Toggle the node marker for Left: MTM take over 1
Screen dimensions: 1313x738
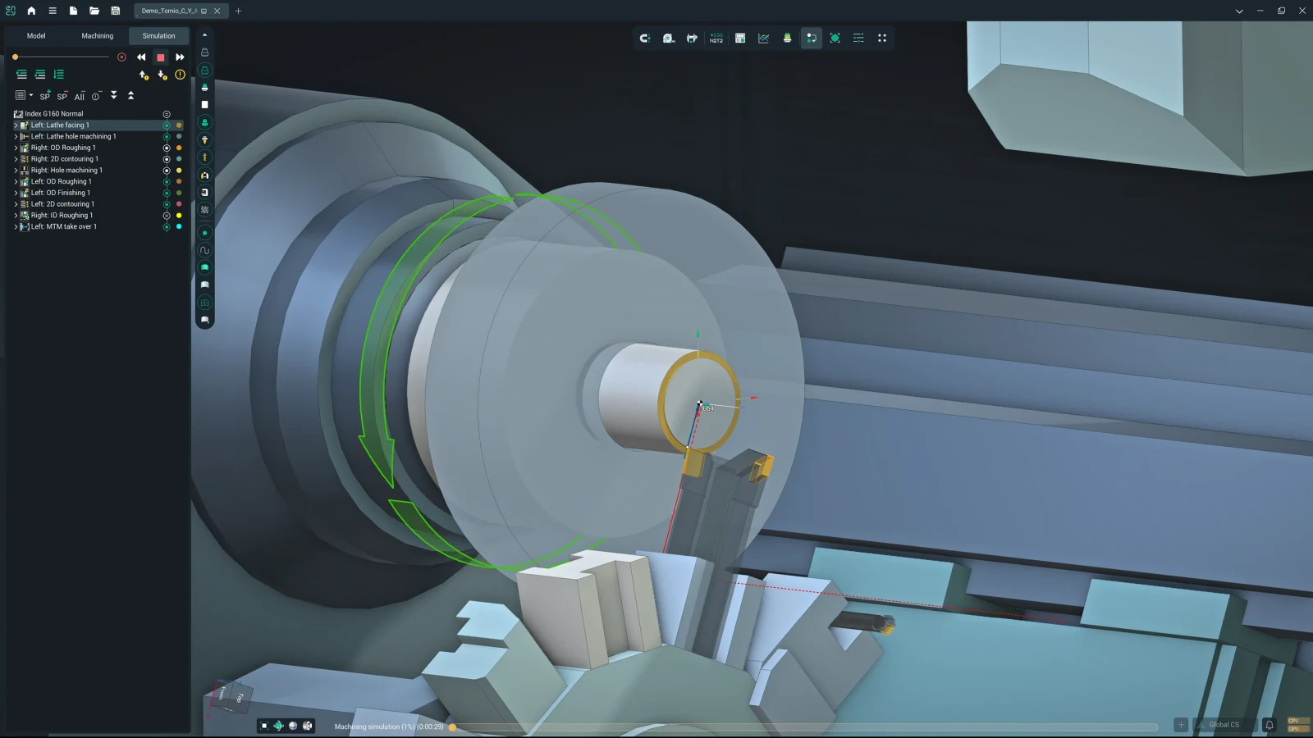[167, 227]
